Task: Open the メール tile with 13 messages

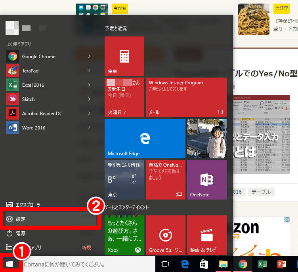Action: click(x=186, y=97)
